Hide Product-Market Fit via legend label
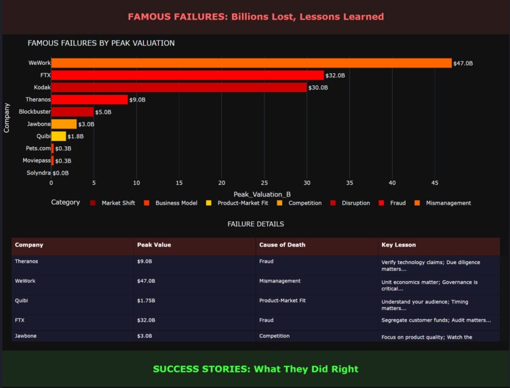This screenshot has width=510, height=388. pos(243,203)
